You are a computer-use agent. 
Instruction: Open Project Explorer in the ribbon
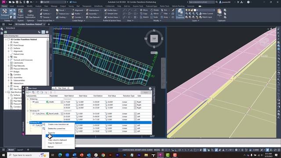pyautogui.click(x=21, y=14)
